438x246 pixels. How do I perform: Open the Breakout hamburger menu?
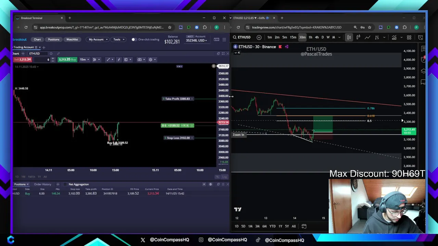click(x=224, y=40)
